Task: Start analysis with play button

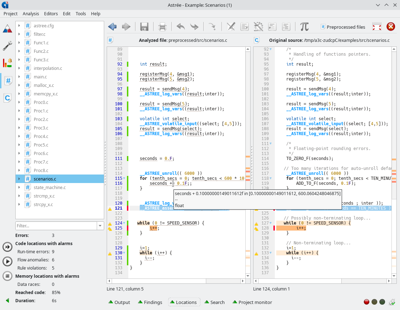Action: (7, 261)
